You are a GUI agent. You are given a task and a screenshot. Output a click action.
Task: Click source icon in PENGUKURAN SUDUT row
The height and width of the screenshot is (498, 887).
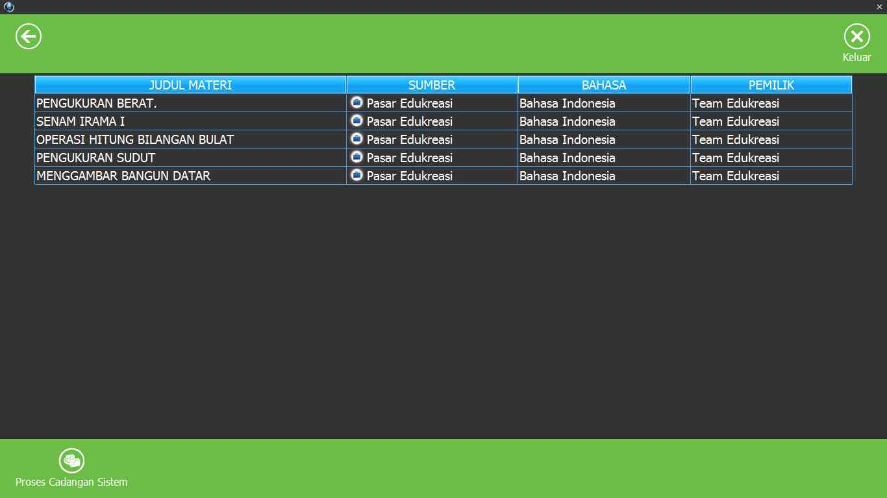click(356, 156)
